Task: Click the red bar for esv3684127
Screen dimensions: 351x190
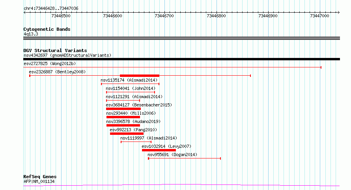Action: 123,109
